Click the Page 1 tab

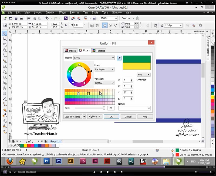click(55, 141)
